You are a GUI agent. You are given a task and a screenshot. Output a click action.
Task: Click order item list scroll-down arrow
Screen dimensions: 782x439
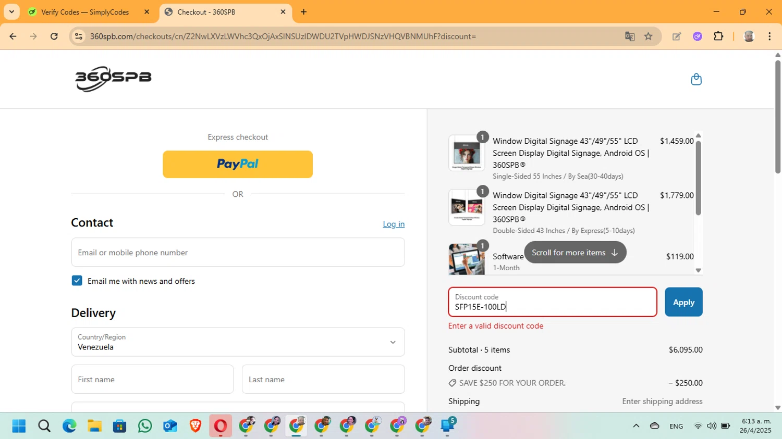698,270
